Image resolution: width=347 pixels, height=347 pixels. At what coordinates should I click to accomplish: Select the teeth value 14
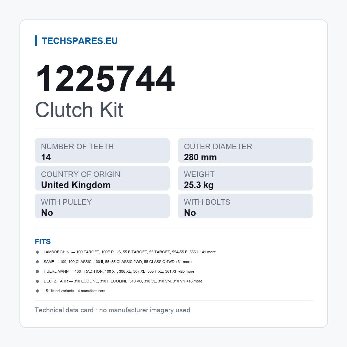[46, 157]
